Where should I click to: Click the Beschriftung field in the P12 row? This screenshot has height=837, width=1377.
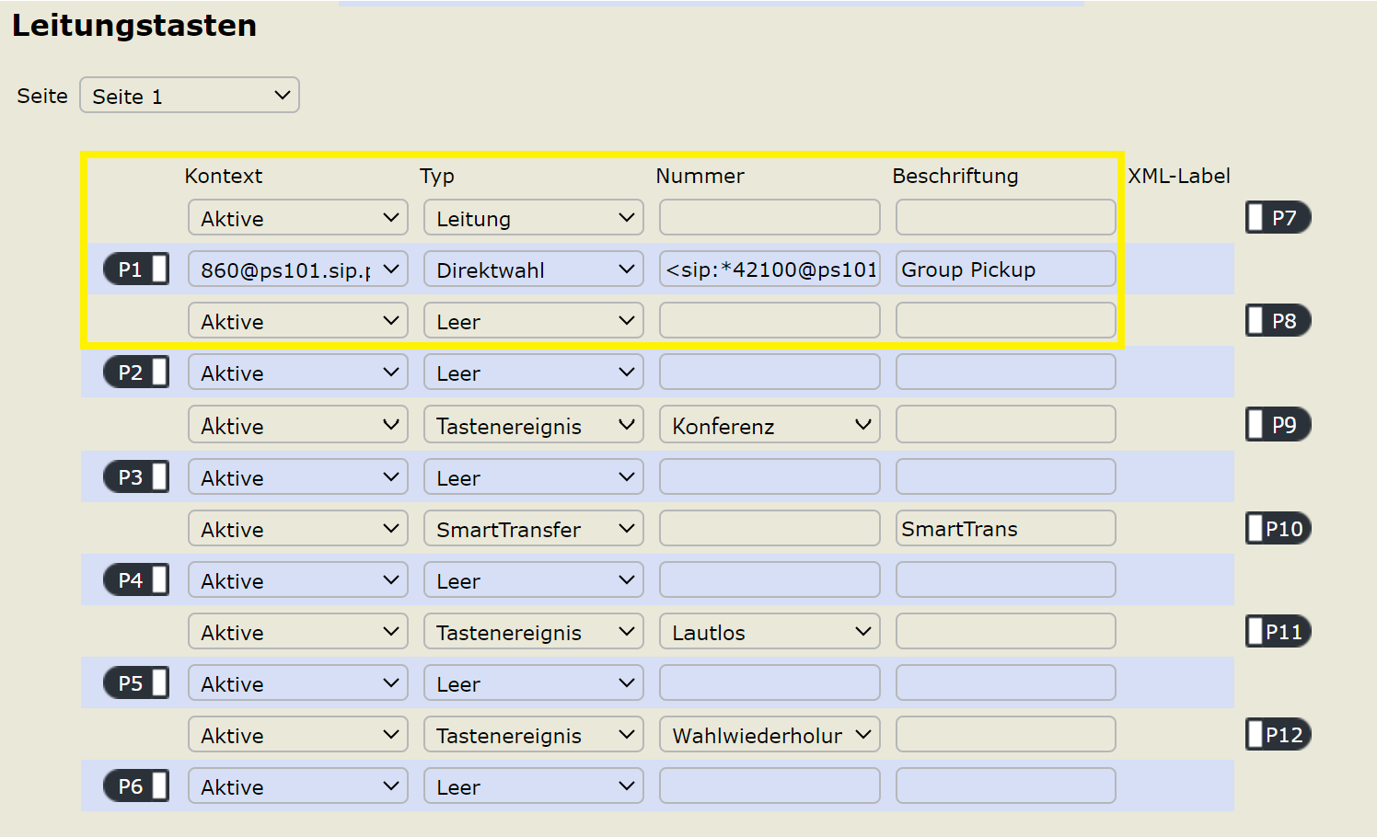click(x=1006, y=734)
